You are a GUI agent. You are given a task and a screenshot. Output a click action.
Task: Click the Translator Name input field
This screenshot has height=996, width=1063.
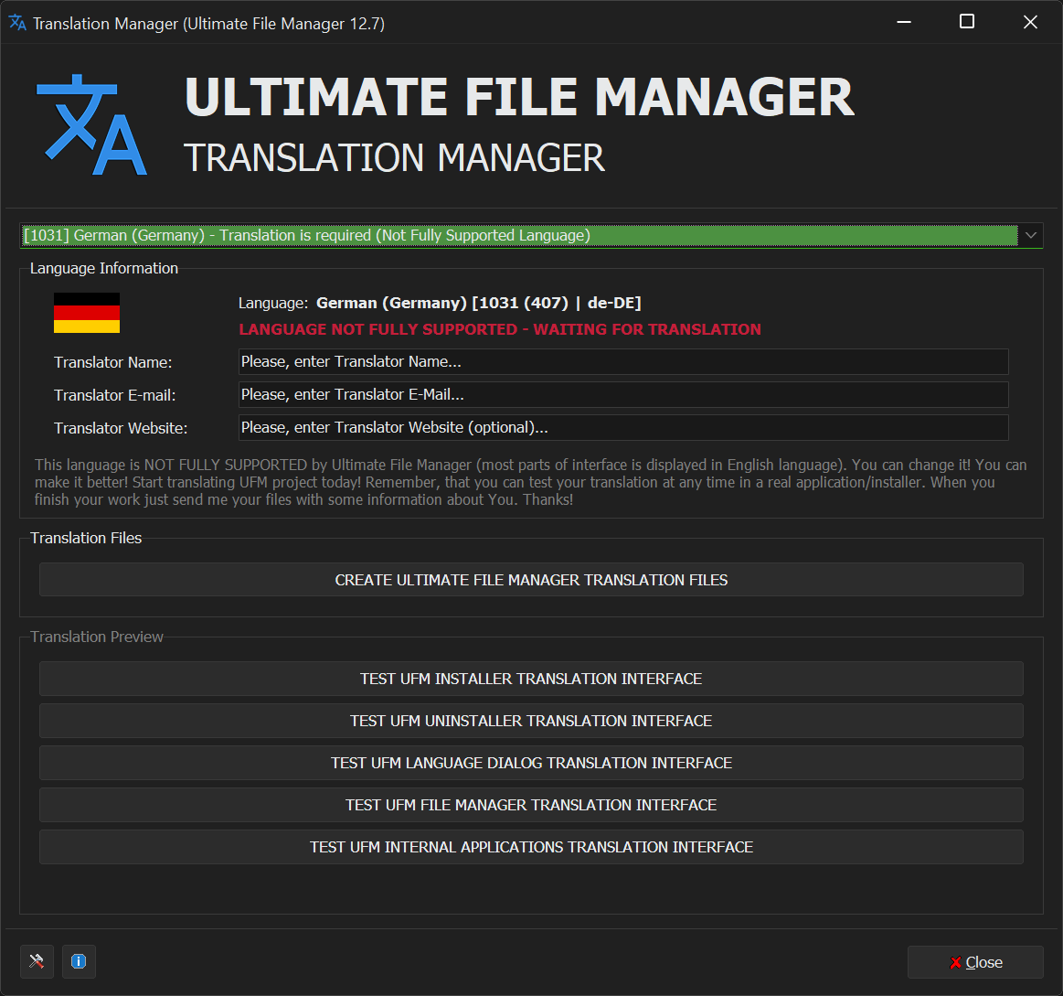tap(622, 361)
